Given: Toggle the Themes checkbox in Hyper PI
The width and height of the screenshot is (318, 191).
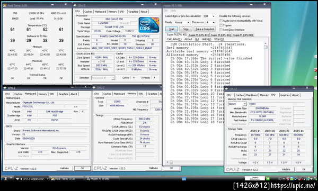Looking at the screenshot, I should [x=221, y=25].
